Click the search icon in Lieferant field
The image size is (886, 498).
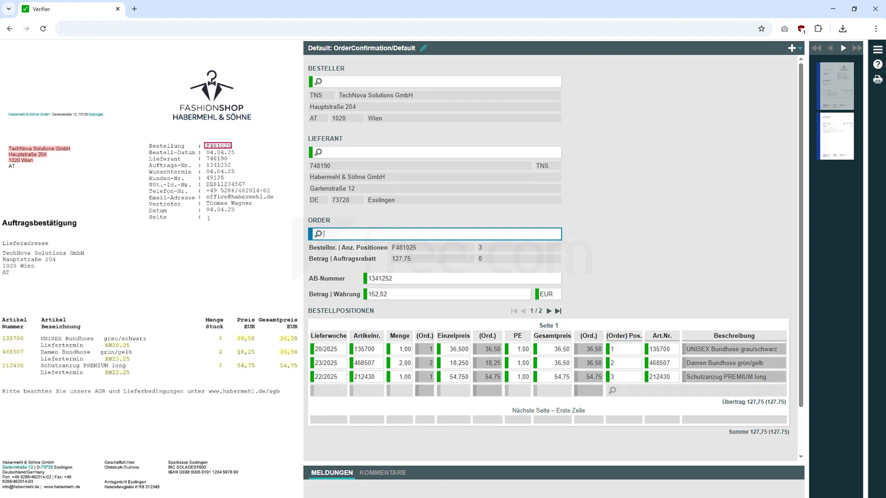(x=318, y=152)
